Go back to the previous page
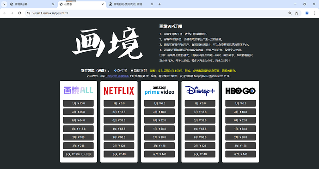This screenshot has width=319, height=169. 5,13
